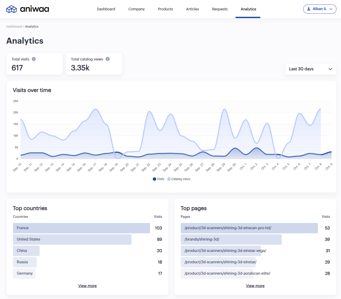
Task: Click the aniwaa cube logo
Action: coord(11,9)
